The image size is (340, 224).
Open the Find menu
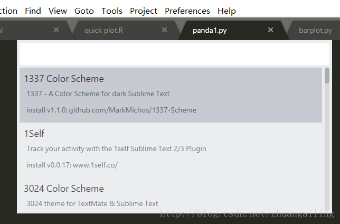click(33, 11)
